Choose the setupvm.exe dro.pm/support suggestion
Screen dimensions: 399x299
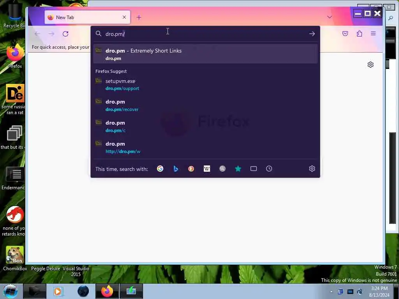205,84
